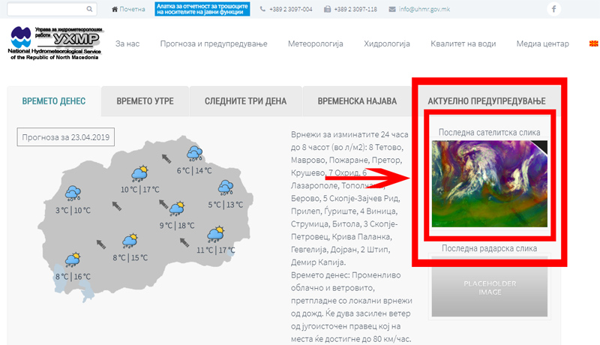
Task: Open the ВРЕМЕНСКА НАЈАВА tab
Action: (x=357, y=101)
